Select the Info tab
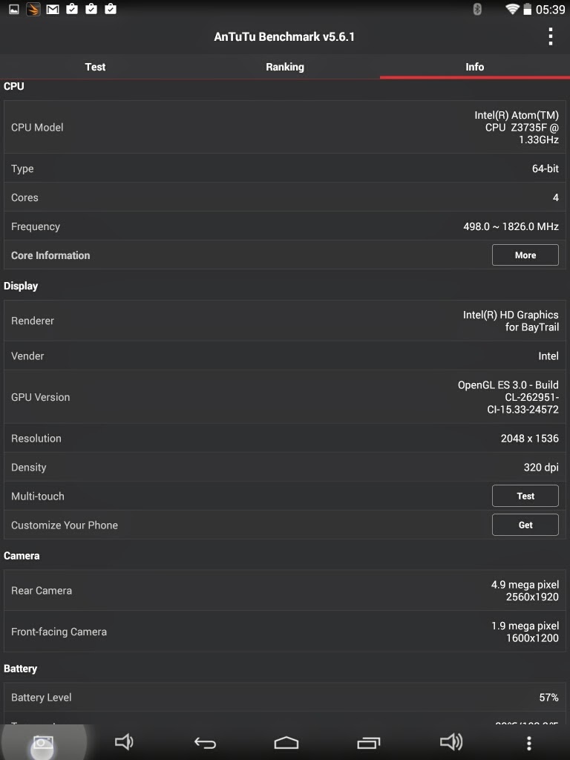 (475, 67)
